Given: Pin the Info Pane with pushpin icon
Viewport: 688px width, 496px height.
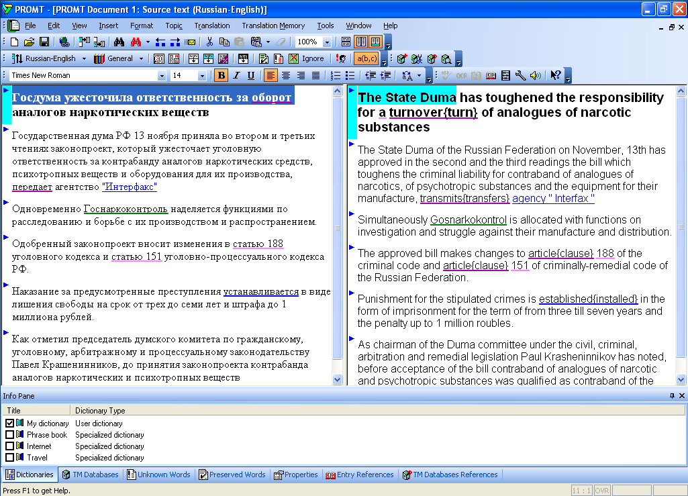Looking at the screenshot, I should tap(672, 396).
